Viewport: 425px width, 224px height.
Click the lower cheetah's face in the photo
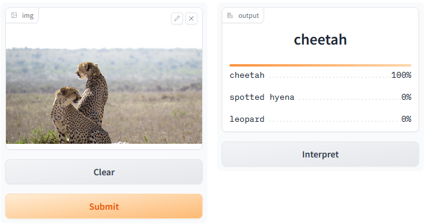coord(70,94)
